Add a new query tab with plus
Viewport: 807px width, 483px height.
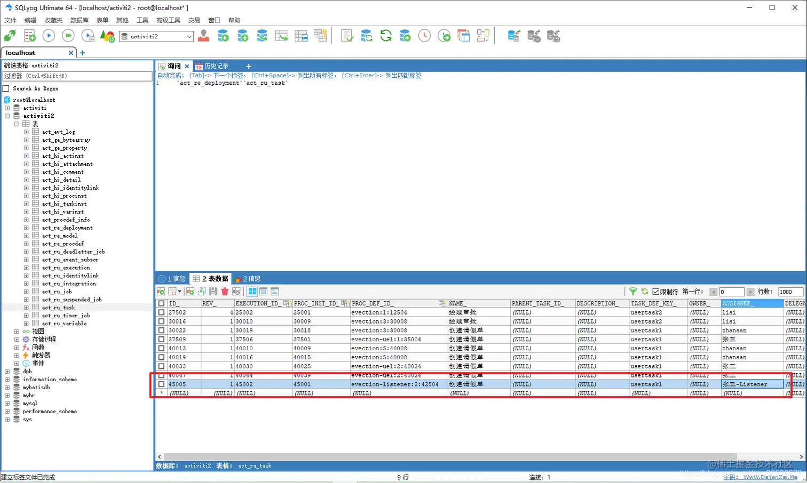click(x=248, y=66)
